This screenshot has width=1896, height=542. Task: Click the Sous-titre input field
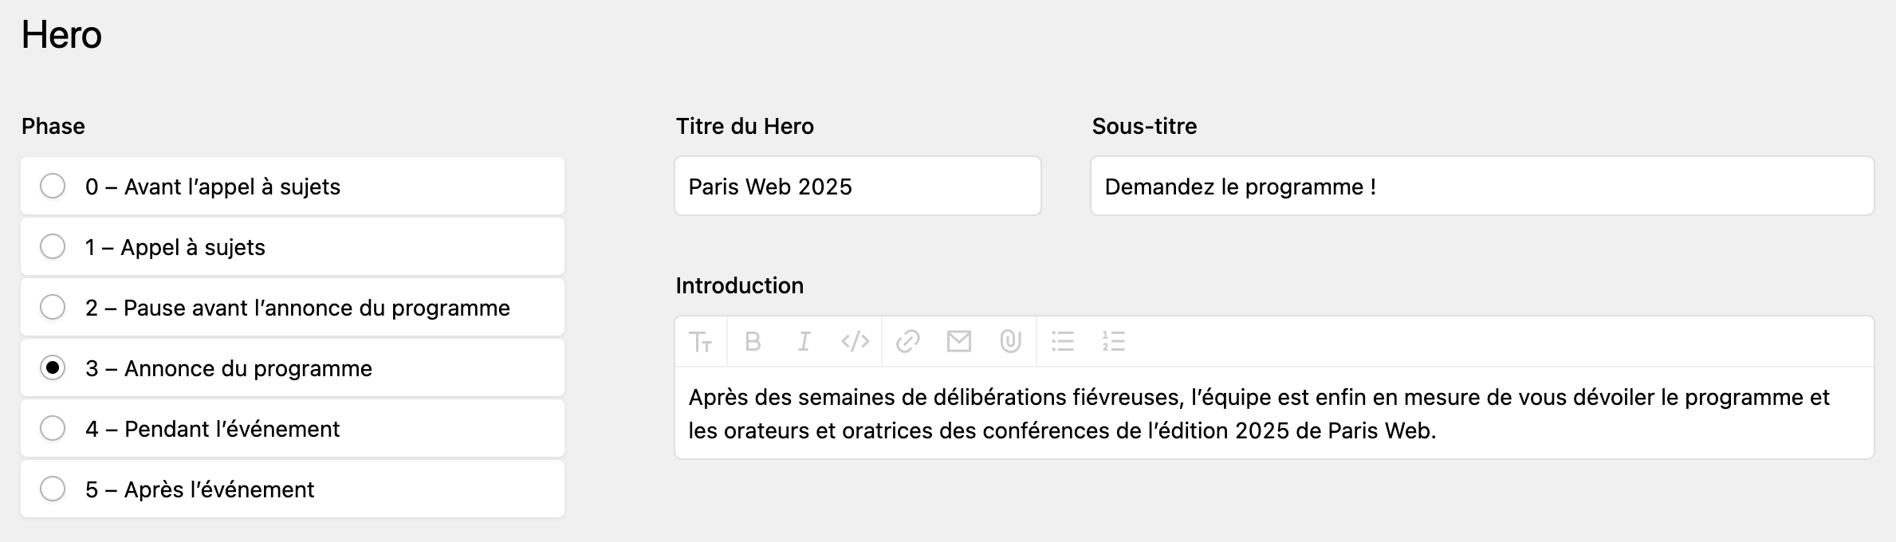(1483, 186)
